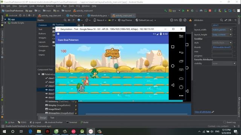Toggle the Android Profiler tool window

pos(53,122)
